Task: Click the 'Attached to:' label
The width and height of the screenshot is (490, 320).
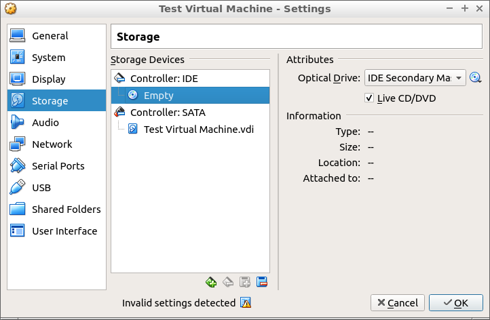Action: [x=332, y=178]
